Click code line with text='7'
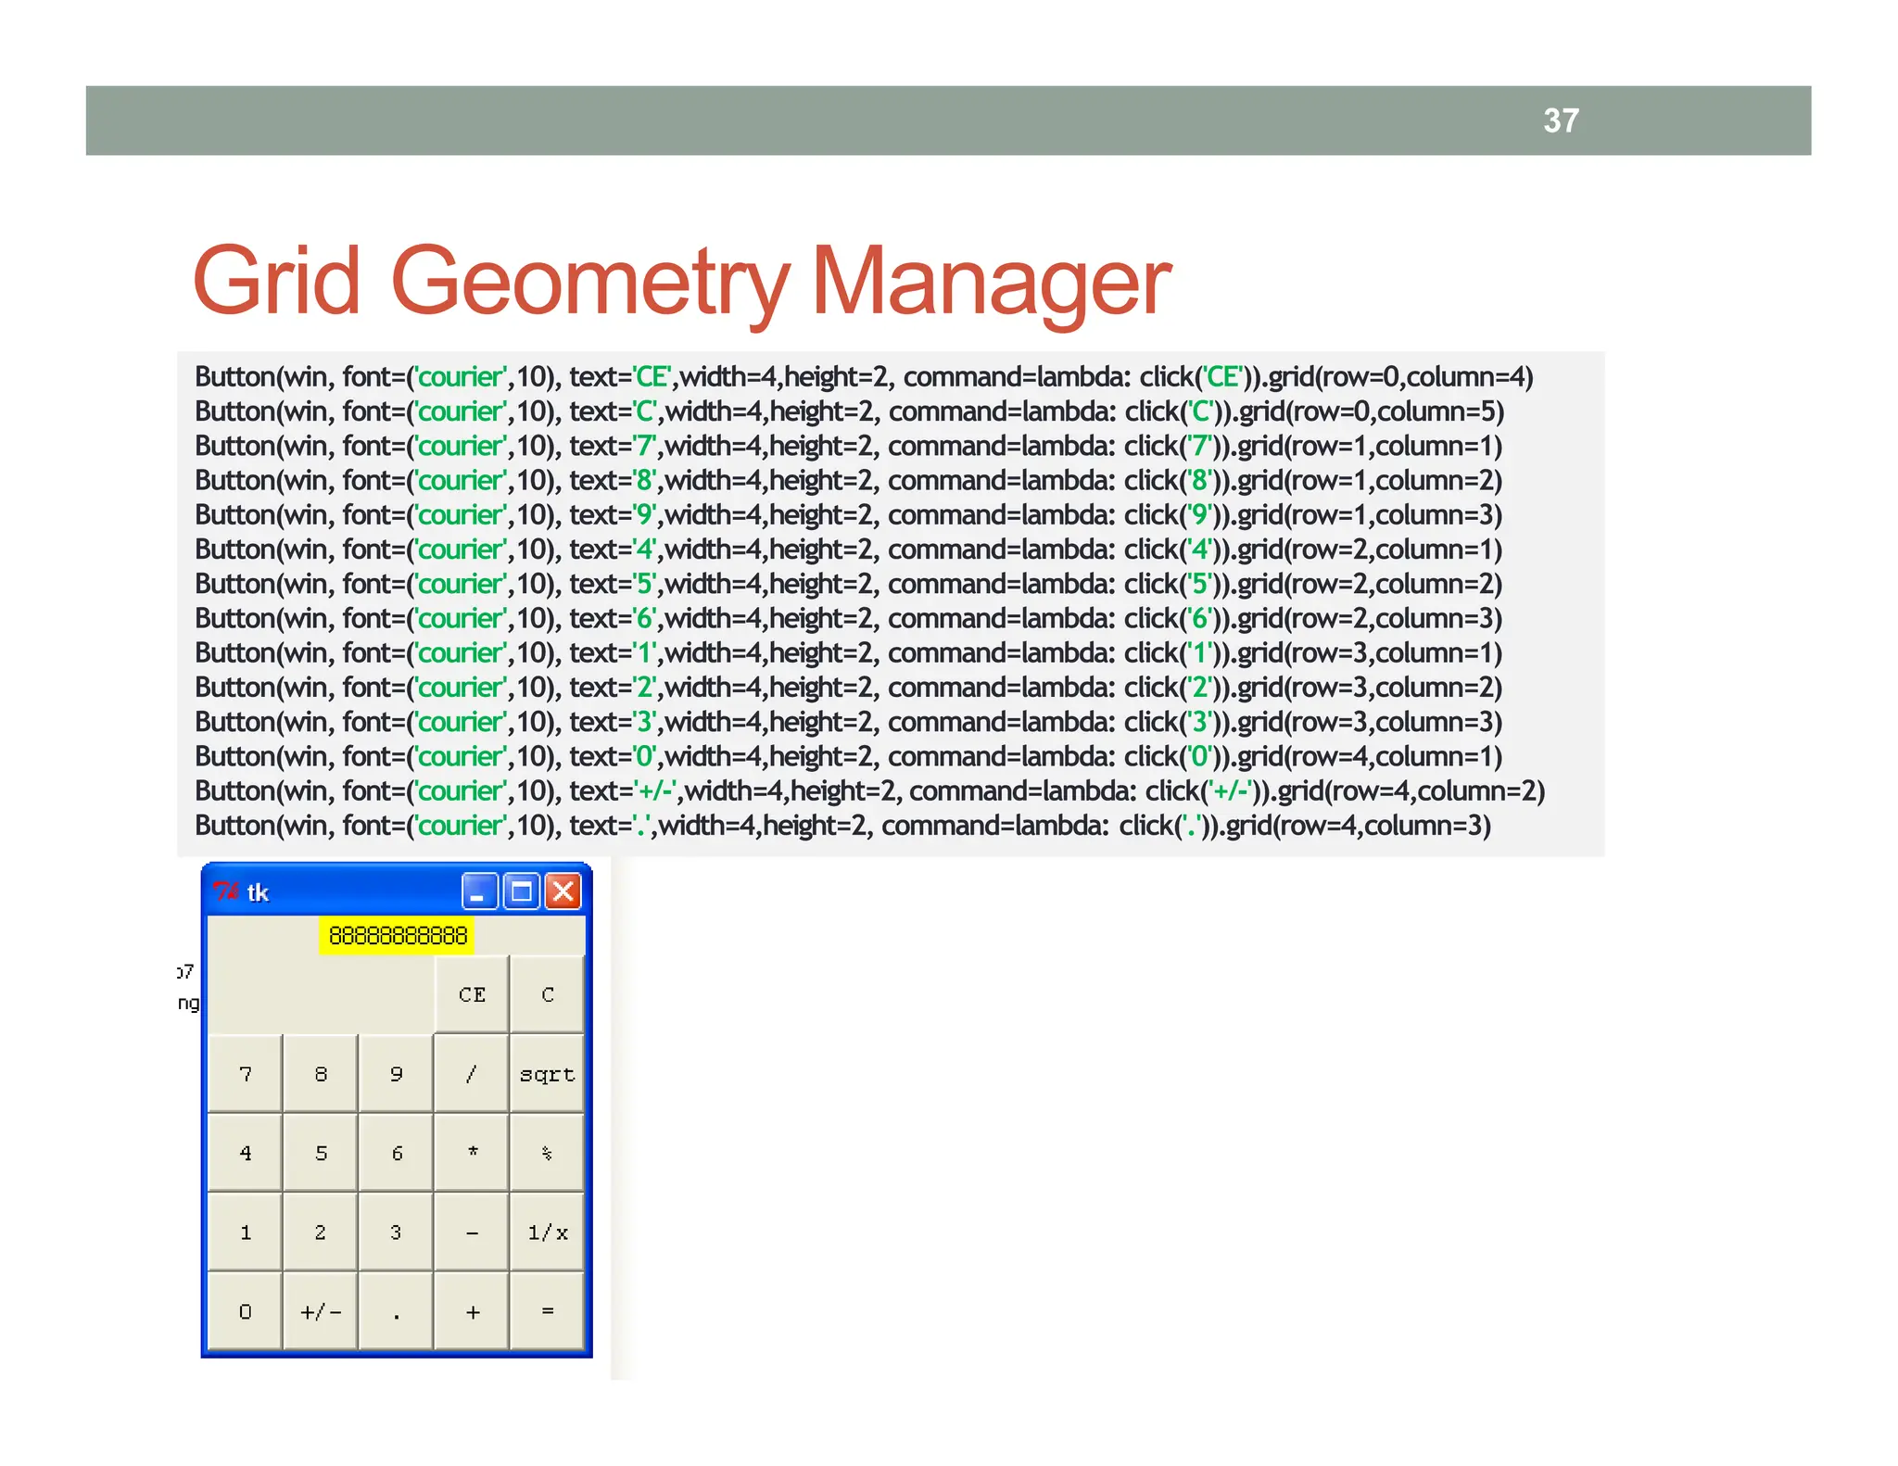Screen dimensions: 1898x1466 848,446
